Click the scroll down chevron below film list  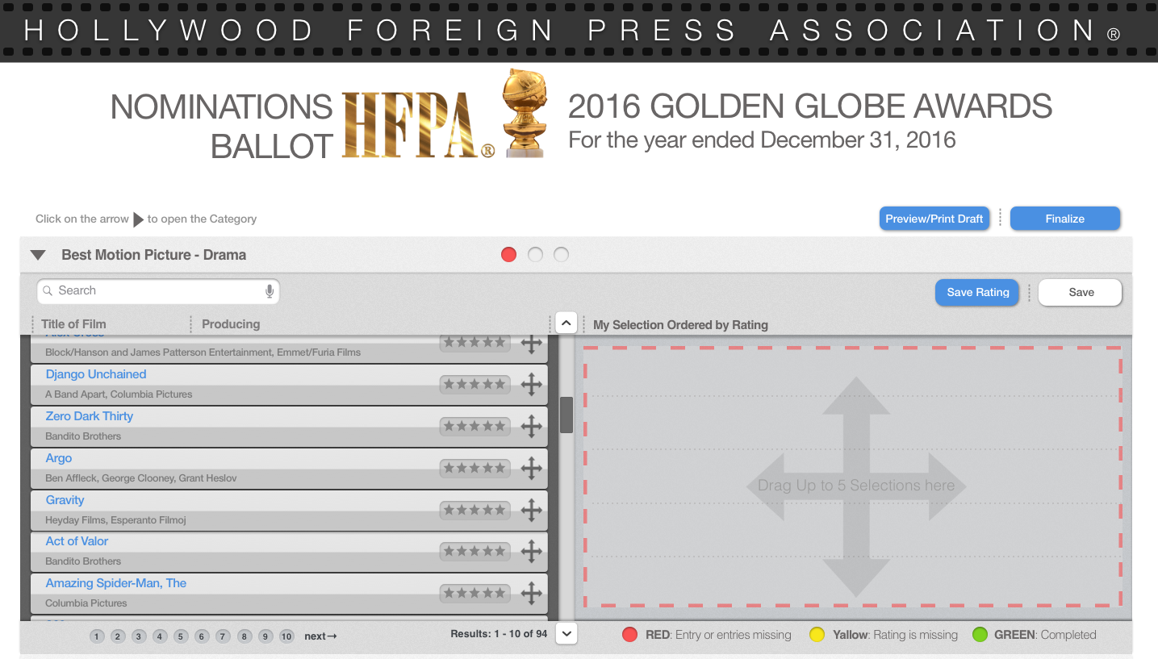click(x=566, y=634)
